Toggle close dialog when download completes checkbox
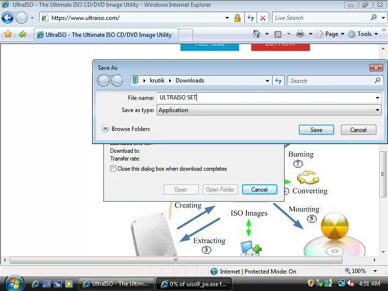388x291 pixels. tap(113, 168)
